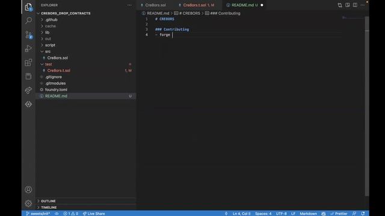This screenshot has width=385, height=216.
Task: Collapse the test folder
Action: coord(48,64)
